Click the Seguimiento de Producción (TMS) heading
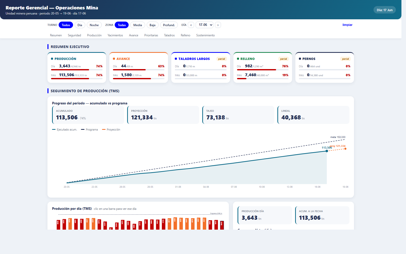The width and height of the screenshot is (406, 254). point(85,91)
